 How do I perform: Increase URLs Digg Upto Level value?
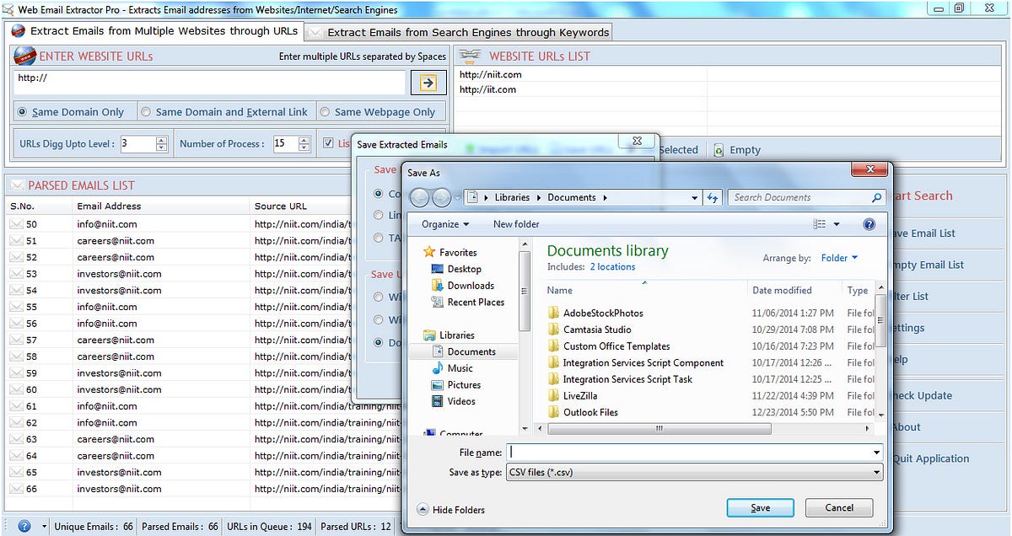pos(162,140)
